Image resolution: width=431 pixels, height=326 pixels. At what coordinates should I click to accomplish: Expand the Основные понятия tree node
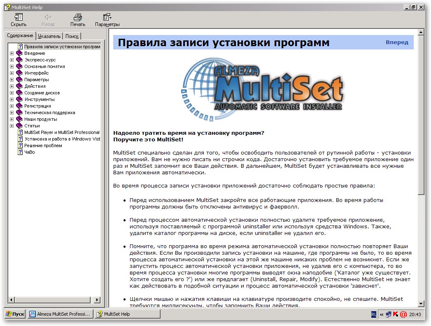[x=12, y=66]
